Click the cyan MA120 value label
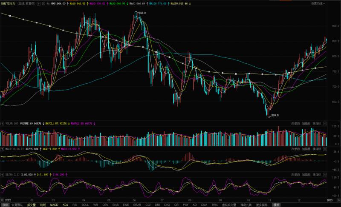This screenshot has height=207, width=341. [158, 4]
